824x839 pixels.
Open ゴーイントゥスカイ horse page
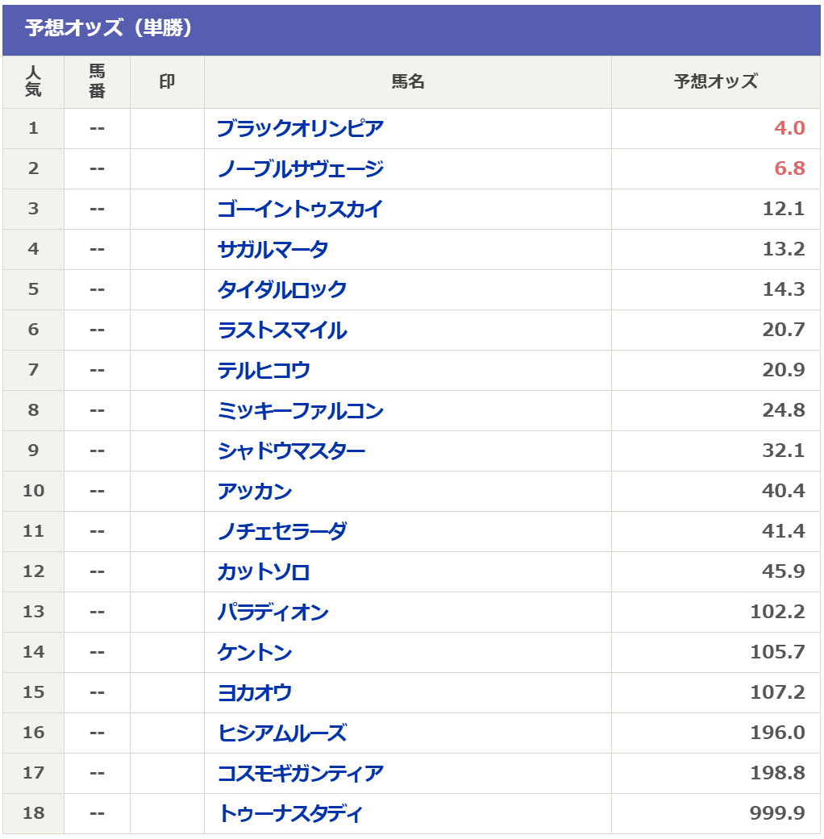pos(300,209)
